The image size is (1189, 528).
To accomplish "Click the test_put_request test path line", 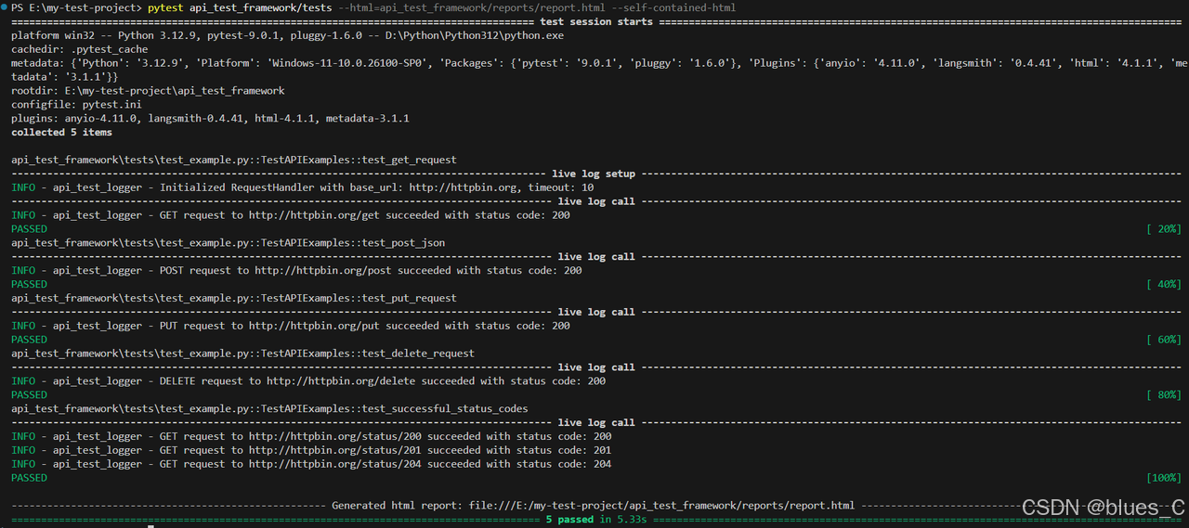I will click(234, 298).
